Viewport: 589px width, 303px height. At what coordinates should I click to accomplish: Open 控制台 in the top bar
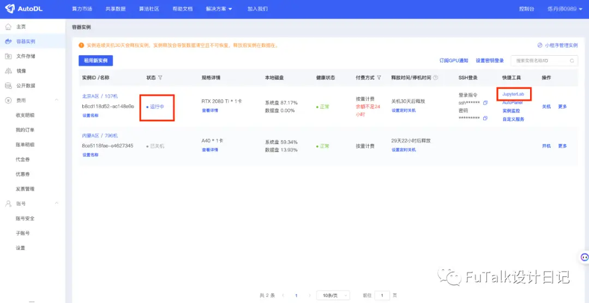pos(526,9)
